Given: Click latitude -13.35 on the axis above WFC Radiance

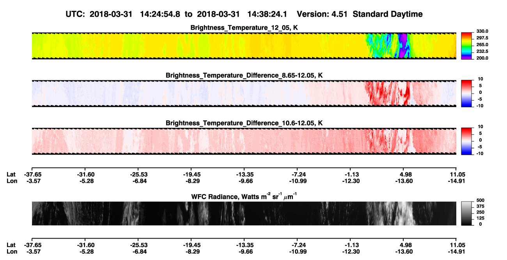Looking at the screenshot, I should (x=244, y=175).
